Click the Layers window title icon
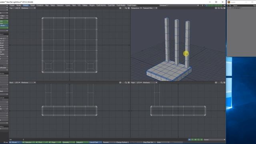256x144 pixels. tap(229, 2)
